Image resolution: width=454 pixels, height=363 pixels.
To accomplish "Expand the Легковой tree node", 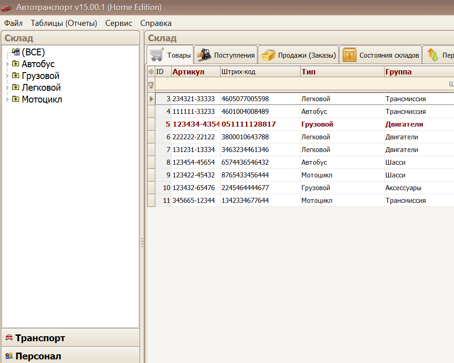I will tap(7, 88).
